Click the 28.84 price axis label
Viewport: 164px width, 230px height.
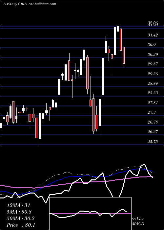pyautogui.click(x=153, y=83)
